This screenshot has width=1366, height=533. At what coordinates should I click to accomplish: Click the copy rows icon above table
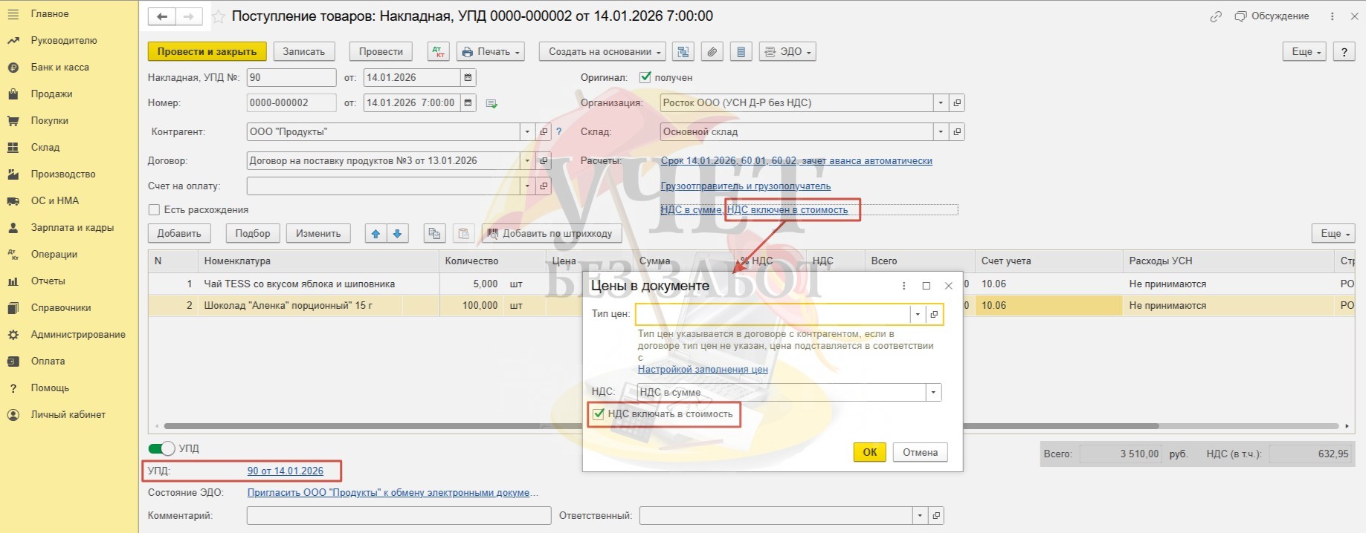click(x=434, y=234)
